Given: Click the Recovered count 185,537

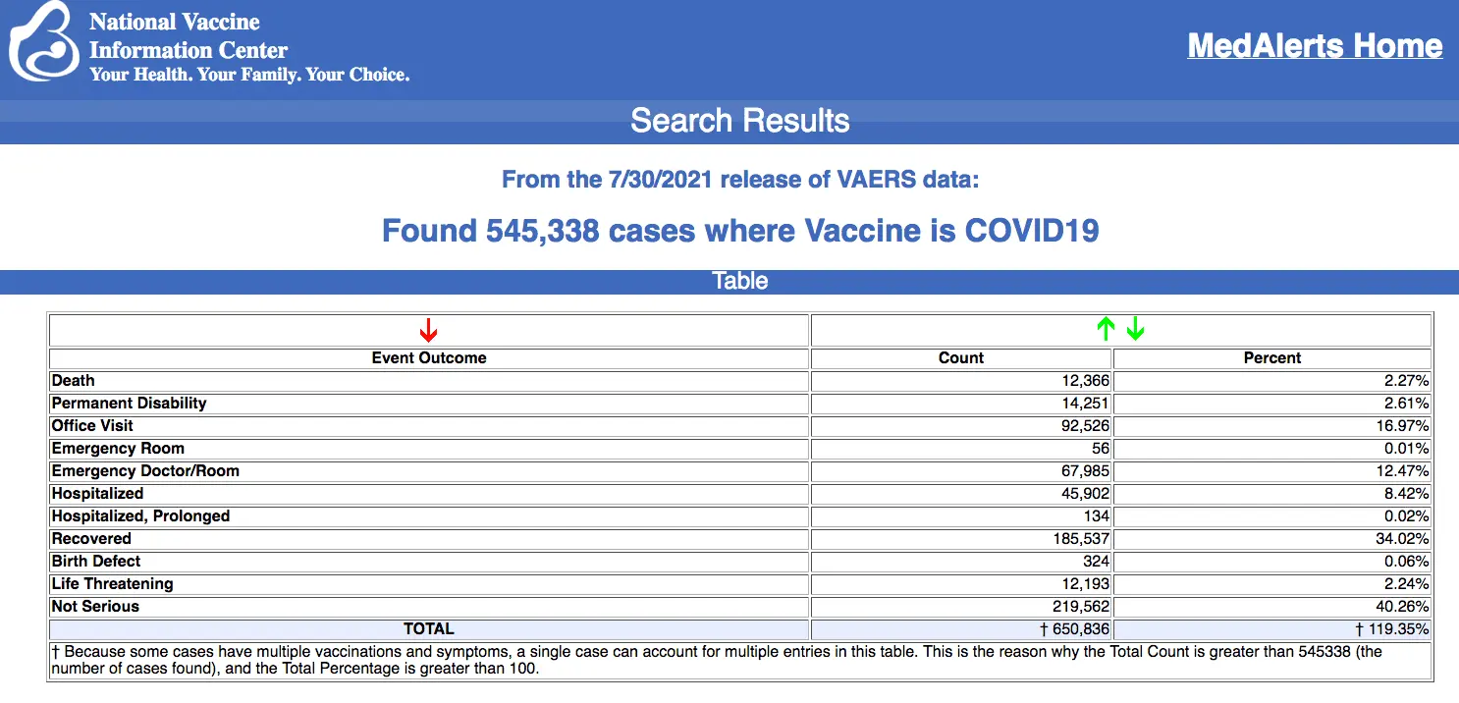Looking at the screenshot, I should point(1076,539).
